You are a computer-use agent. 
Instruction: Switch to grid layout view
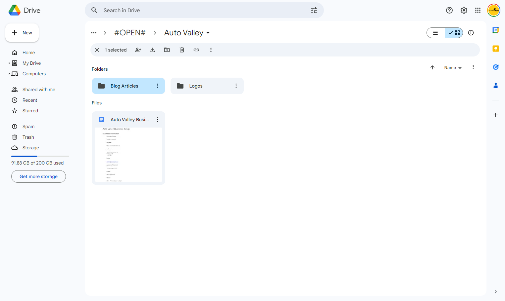tap(454, 33)
